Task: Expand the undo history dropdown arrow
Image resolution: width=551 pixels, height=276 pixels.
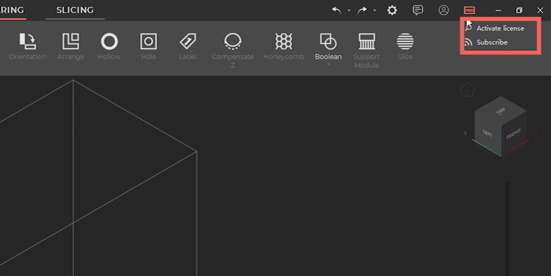Action: pyautogui.click(x=349, y=11)
